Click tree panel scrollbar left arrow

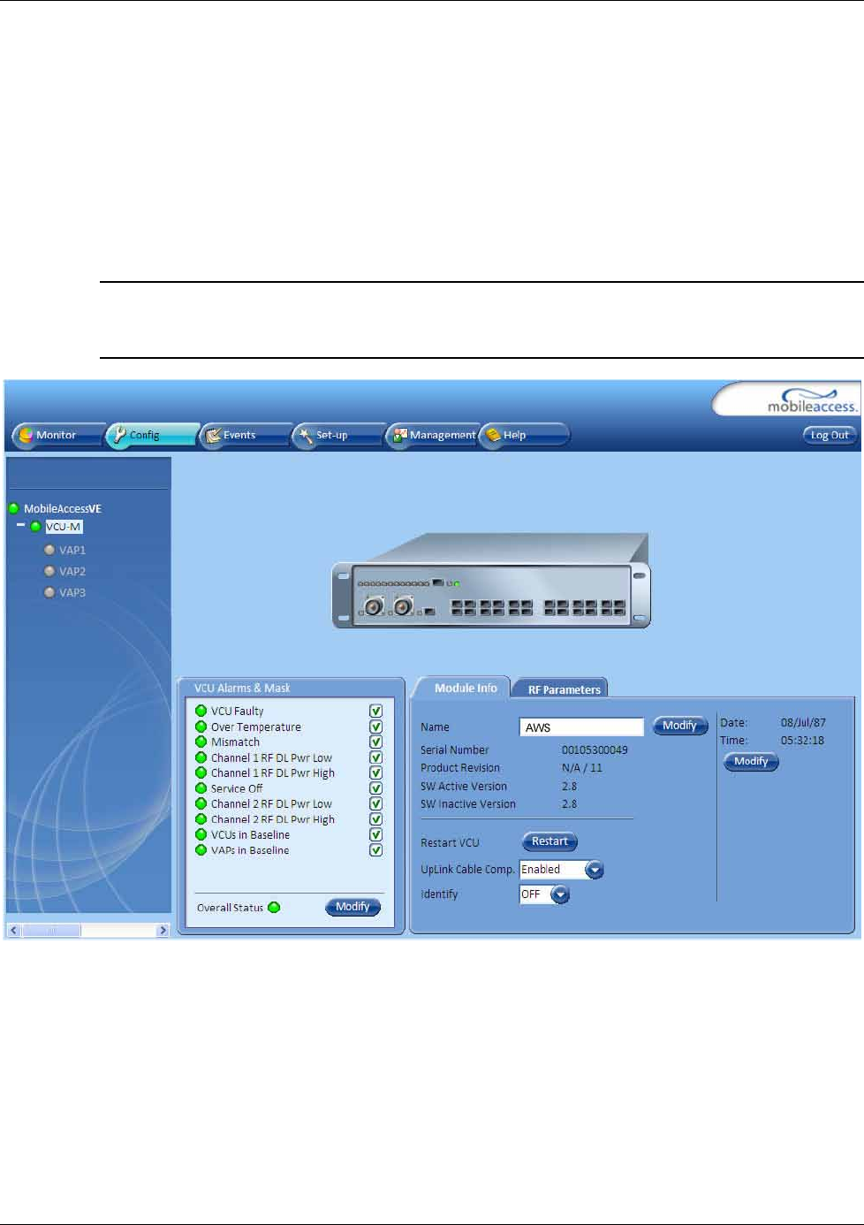(x=13, y=931)
